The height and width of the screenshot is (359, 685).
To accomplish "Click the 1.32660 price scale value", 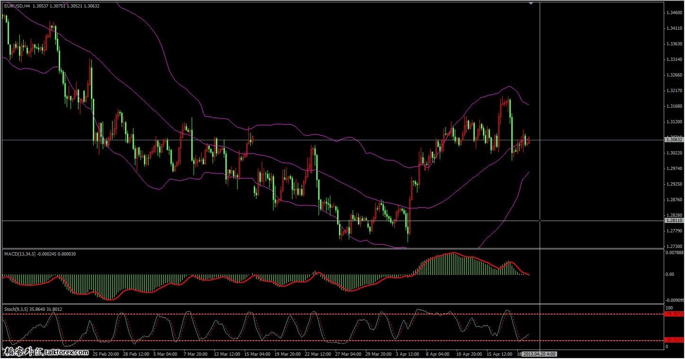I will tap(674, 75).
